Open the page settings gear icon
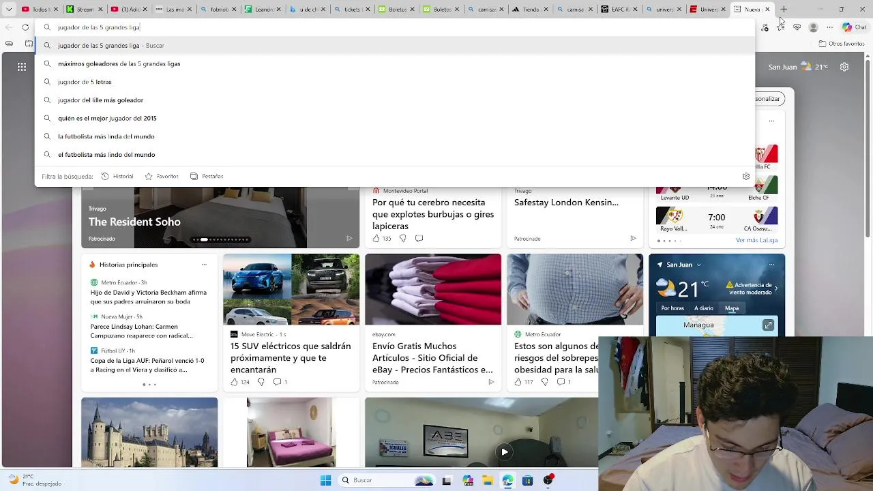Screen dimensions: 873x491 coord(844,67)
